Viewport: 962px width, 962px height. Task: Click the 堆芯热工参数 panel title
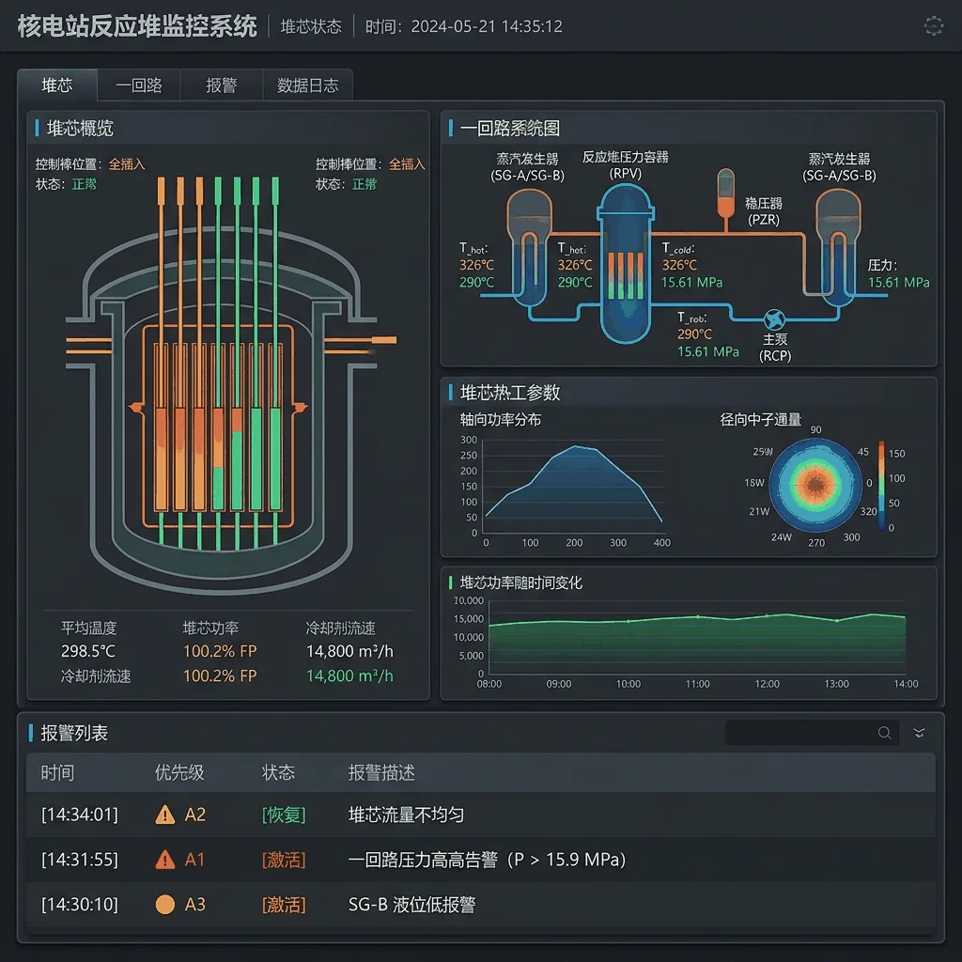click(x=510, y=393)
